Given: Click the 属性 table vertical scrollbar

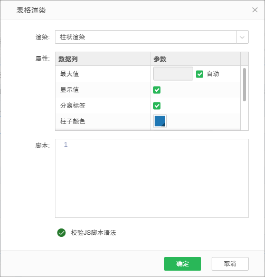Looking at the screenshot, I should (244, 84).
